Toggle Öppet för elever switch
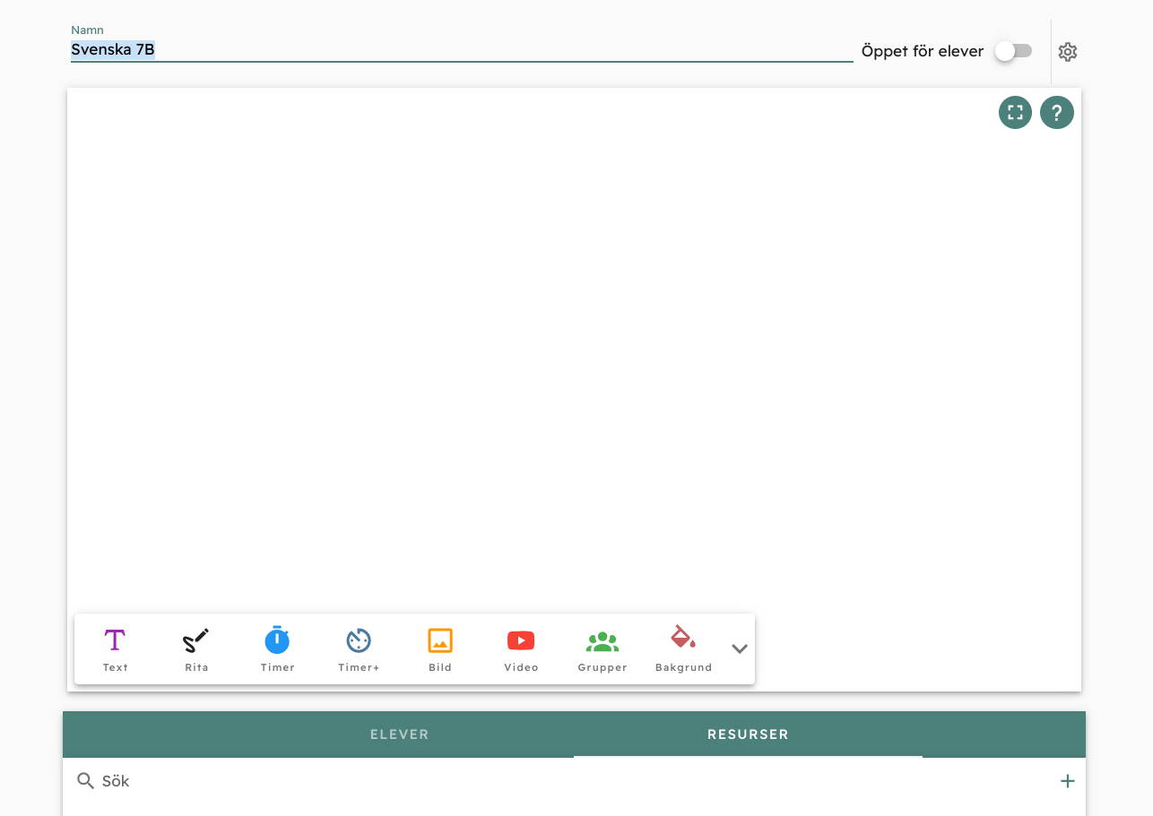Image resolution: width=1153 pixels, height=816 pixels. pos(1014,51)
